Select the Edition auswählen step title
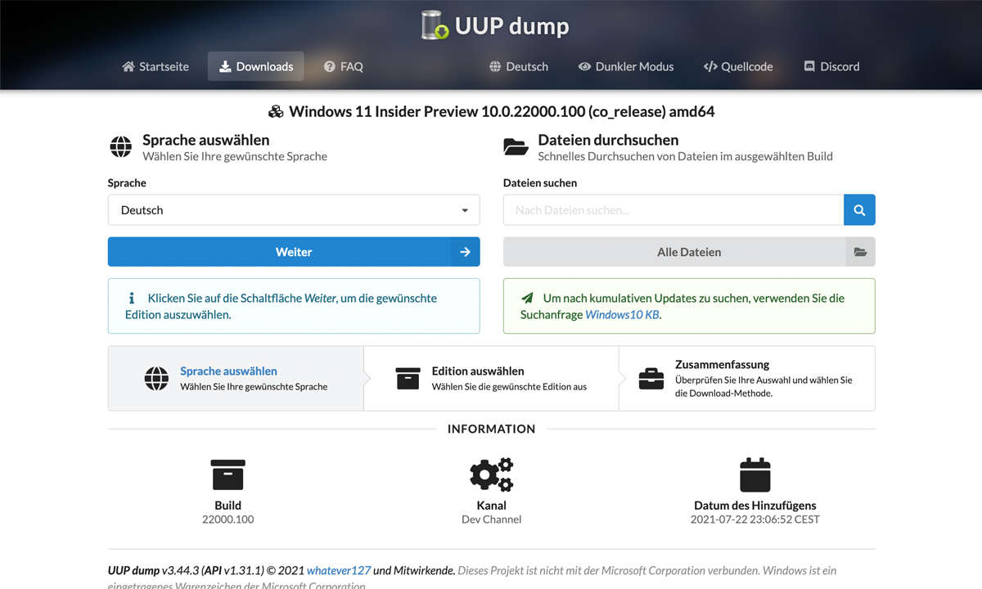982x589 pixels. (x=478, y=371)
